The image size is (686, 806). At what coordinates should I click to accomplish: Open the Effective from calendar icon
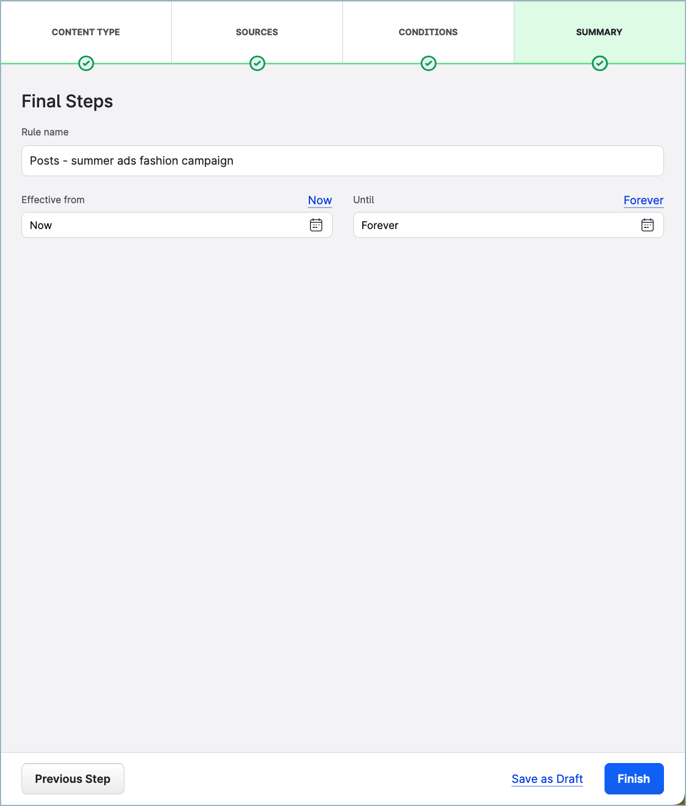click(316, 225)
